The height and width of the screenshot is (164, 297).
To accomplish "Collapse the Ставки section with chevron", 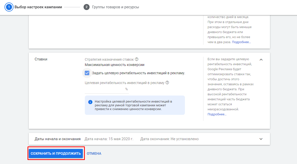I will (x=261, y=60).
